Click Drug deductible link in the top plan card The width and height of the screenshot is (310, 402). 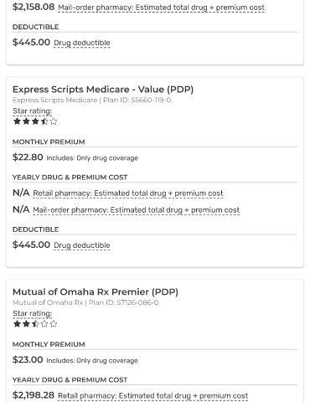(x=82, y=43)
